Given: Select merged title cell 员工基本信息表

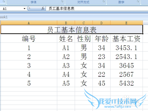Looking at the screenshot, I should (72, 29).
